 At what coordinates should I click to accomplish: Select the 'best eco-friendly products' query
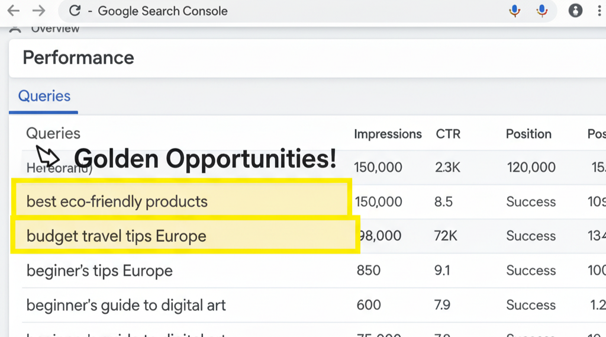tap(117, 201)
